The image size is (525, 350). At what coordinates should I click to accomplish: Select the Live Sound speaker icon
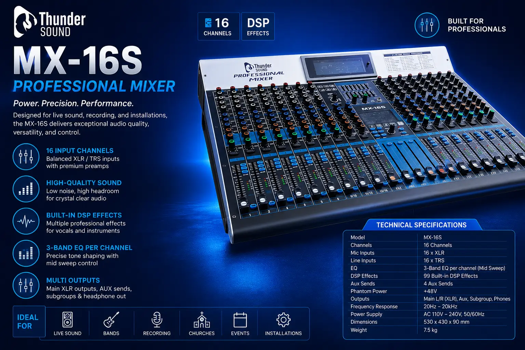(68, 320)
